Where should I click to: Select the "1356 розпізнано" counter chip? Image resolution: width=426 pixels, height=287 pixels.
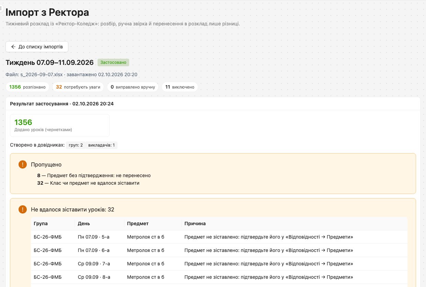(x=27, y=87)
